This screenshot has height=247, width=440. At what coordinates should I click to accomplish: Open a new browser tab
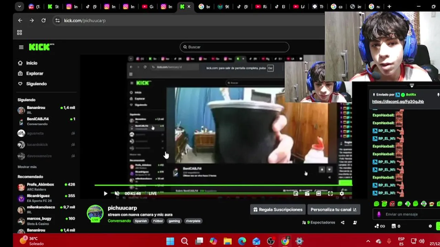(389, 7)
